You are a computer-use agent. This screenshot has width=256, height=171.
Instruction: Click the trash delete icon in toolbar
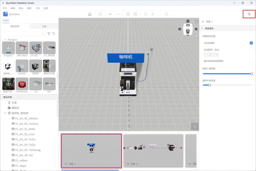166,14
